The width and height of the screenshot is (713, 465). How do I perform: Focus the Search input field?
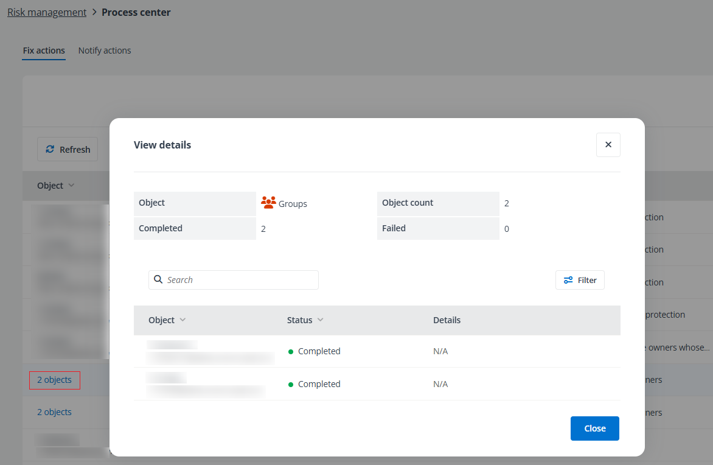point(240,280)
